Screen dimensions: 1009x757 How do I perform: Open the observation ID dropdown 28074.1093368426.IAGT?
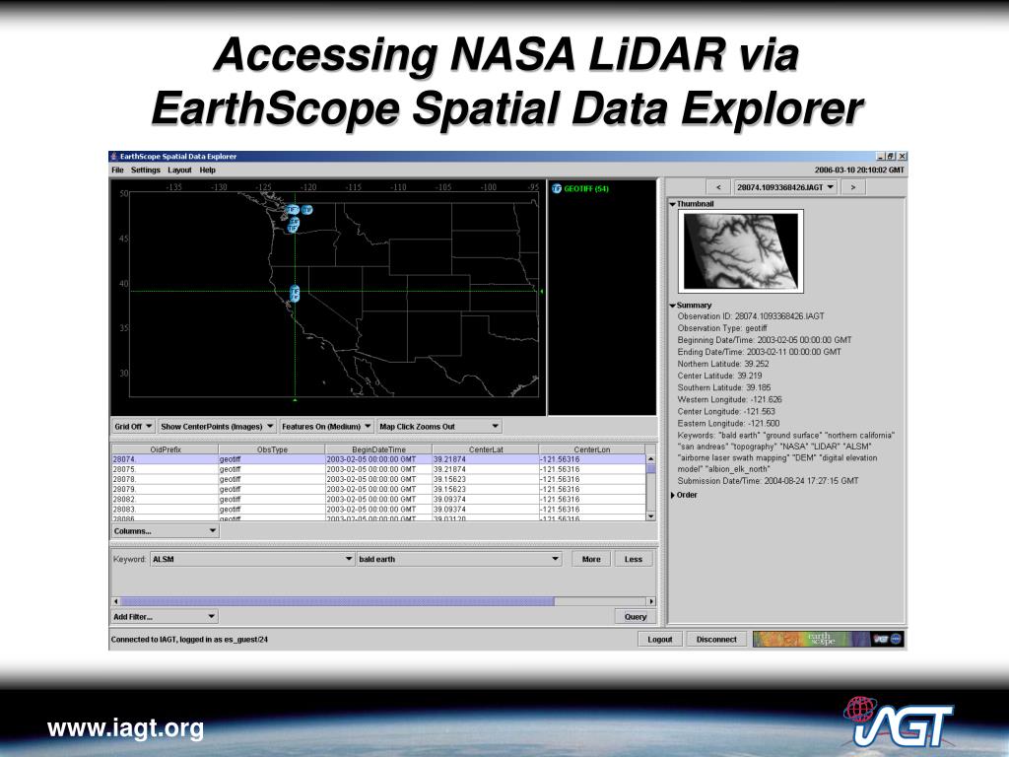785,187
